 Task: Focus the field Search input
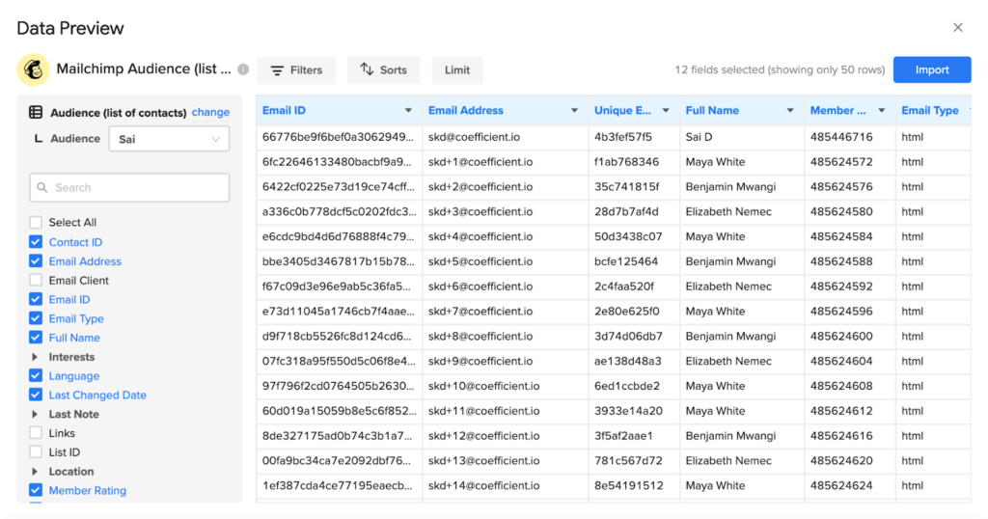pos(129,188)
